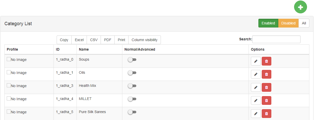Show Enabled categories filter tab

tap(268, 23)
